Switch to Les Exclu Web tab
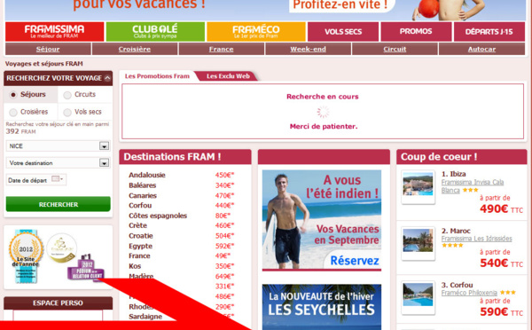Screen dimensions: 532x330 point(228,76)
